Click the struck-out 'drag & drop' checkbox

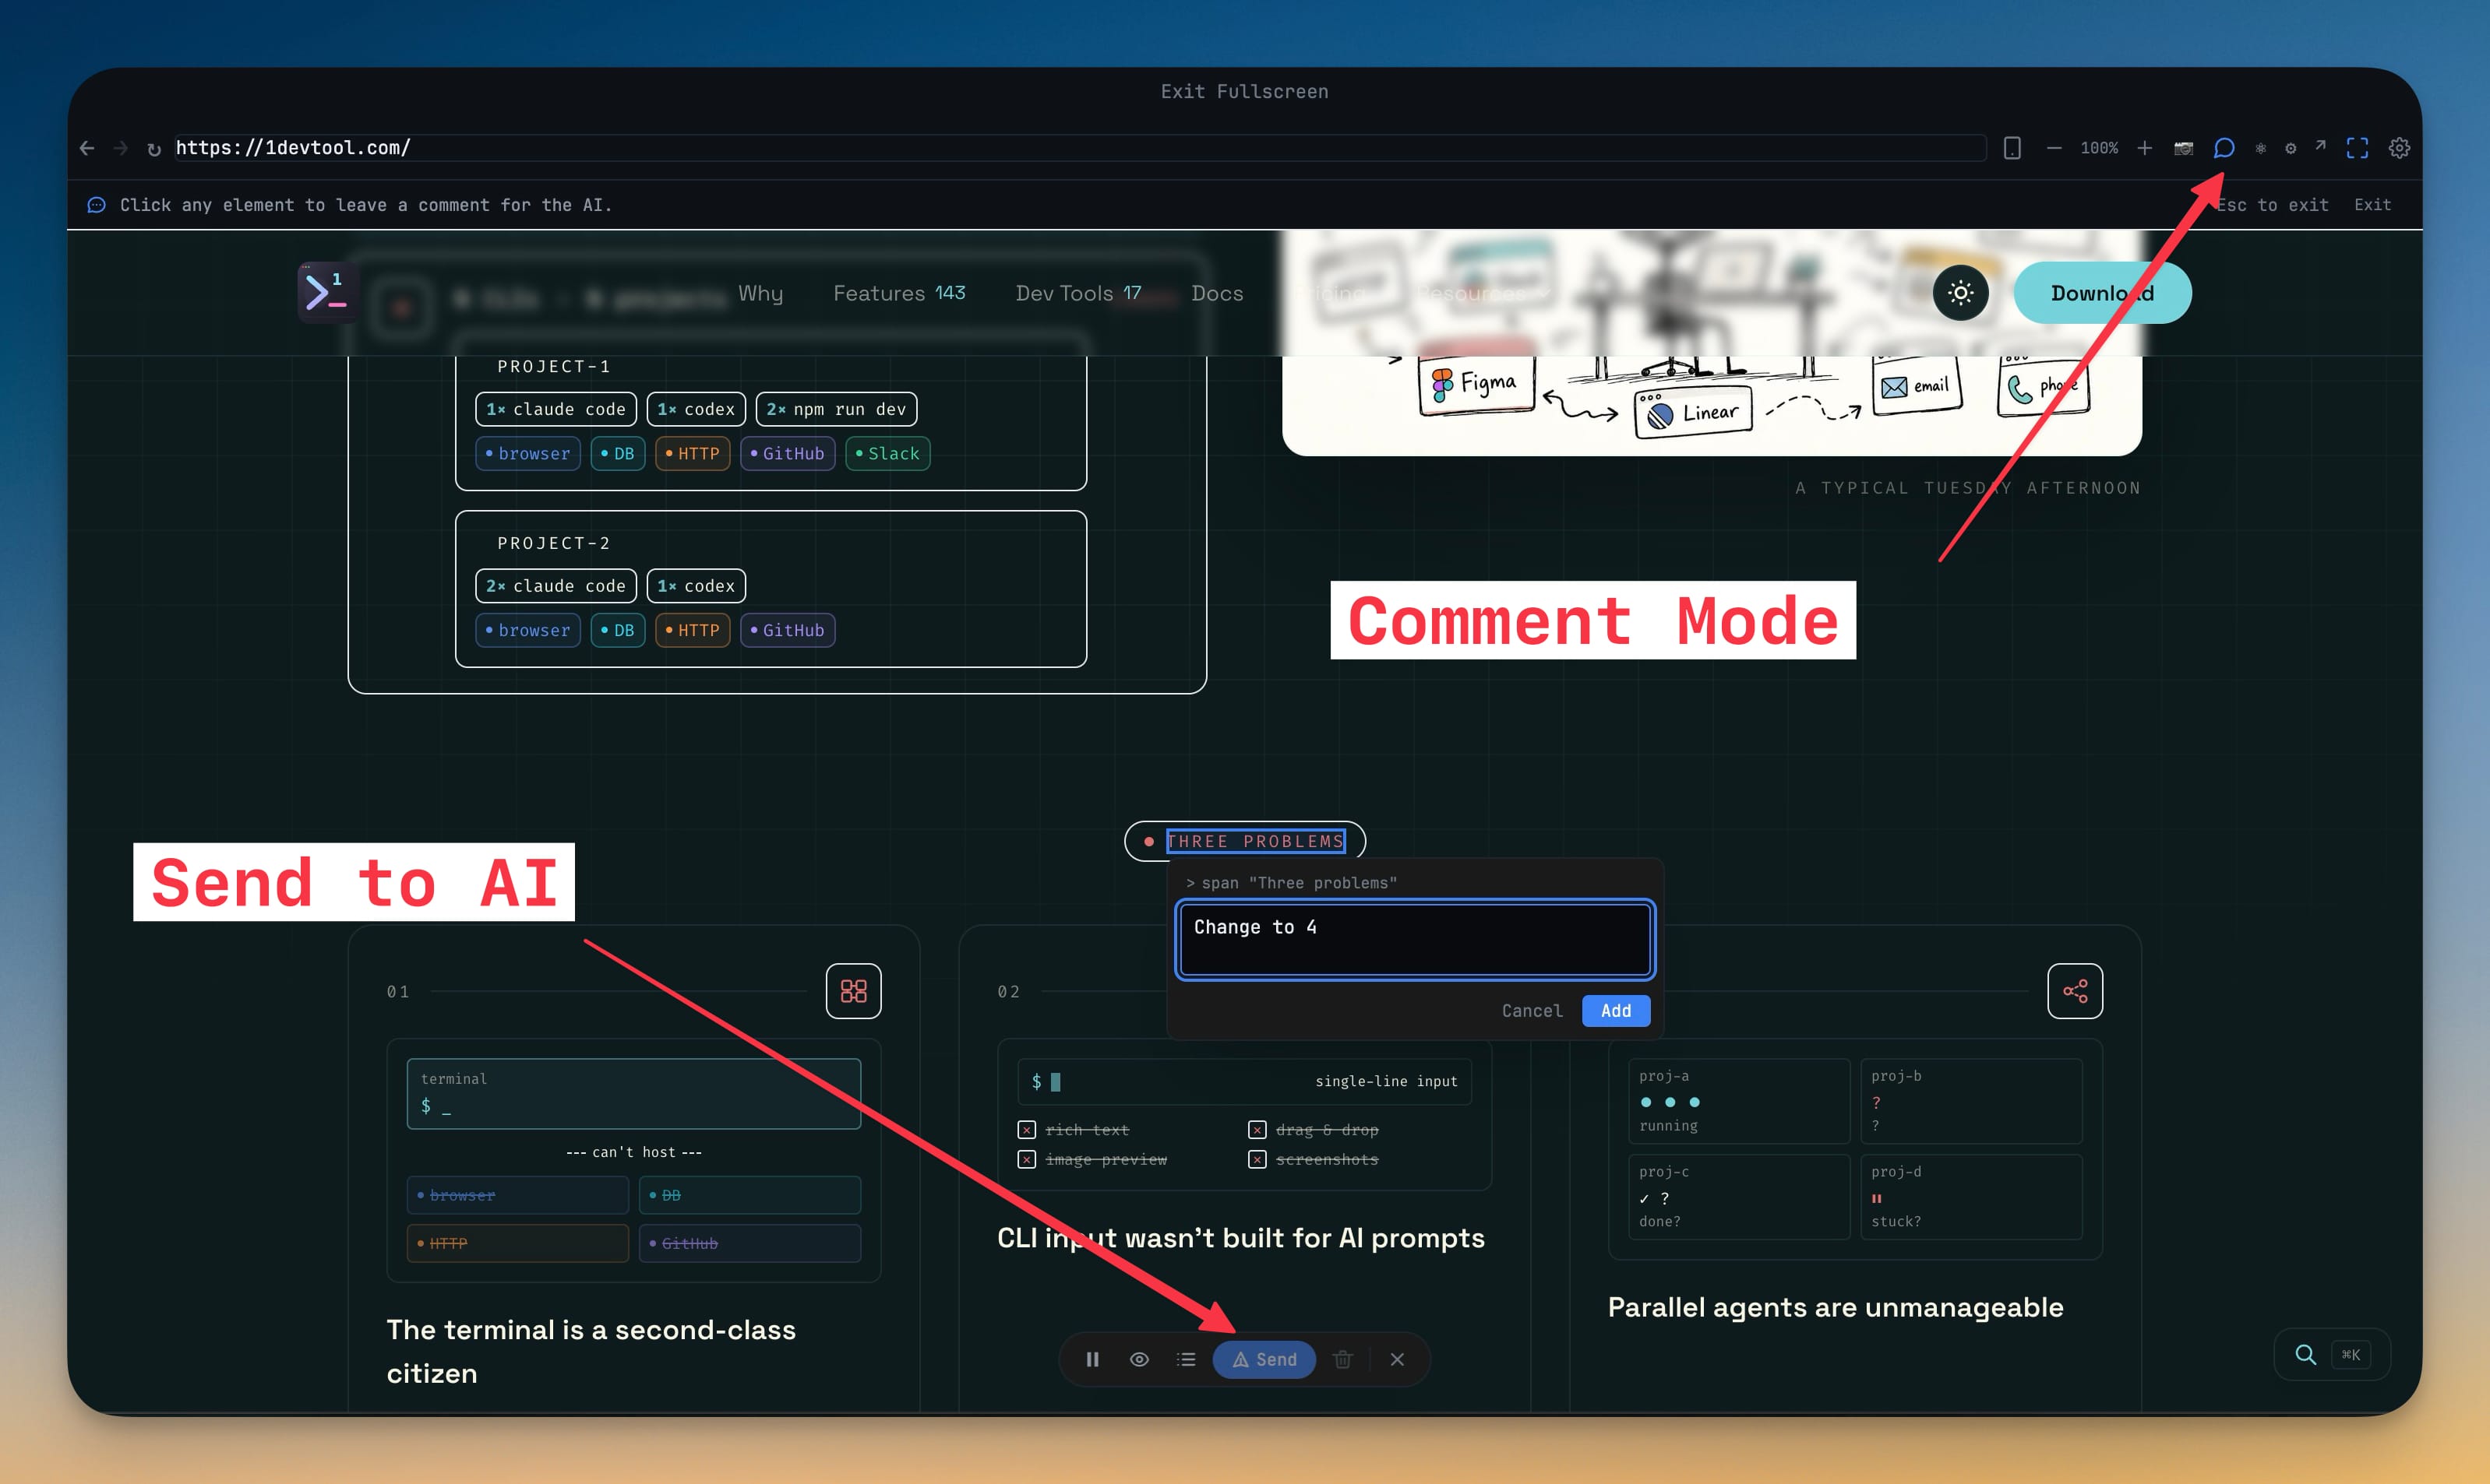1257,1130
